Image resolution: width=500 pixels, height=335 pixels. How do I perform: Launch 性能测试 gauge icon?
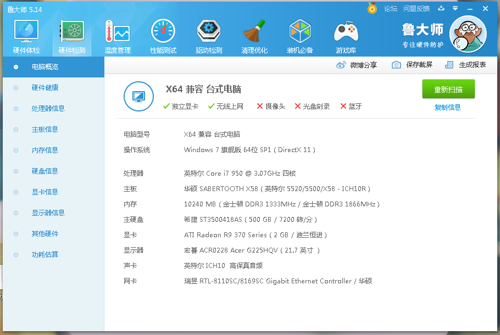coord(163,31)
